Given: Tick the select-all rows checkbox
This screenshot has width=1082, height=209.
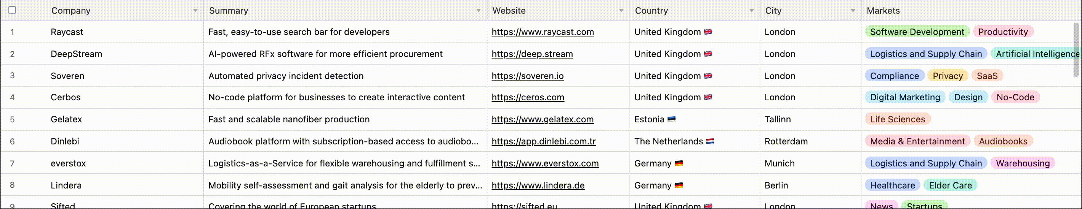Looking at the screenshot, I should [x=12, y=10].
